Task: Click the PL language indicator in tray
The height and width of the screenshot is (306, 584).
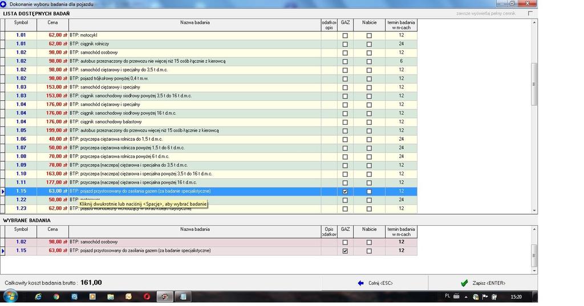Action: pyautogui.click(x=447, y=296)
